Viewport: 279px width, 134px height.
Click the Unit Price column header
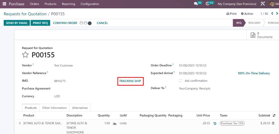(x=203, y=116)
